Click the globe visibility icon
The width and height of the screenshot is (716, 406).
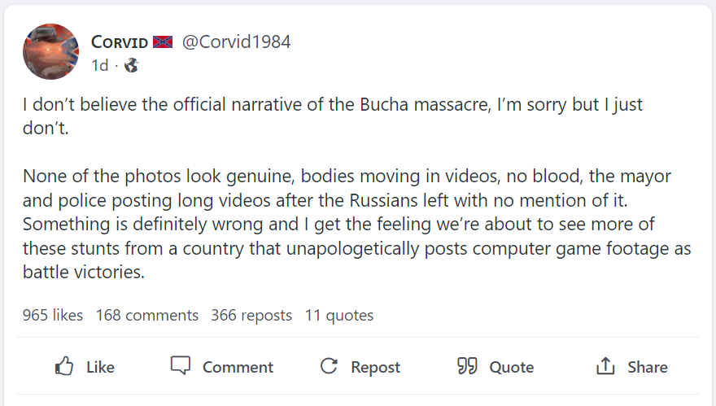pos(131,65)
